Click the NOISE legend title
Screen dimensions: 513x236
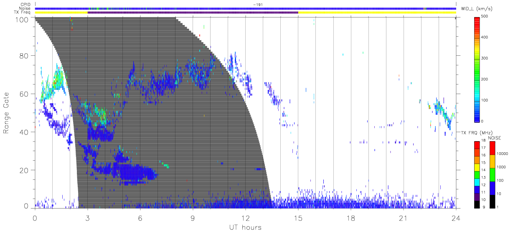[x=495, y=137]
